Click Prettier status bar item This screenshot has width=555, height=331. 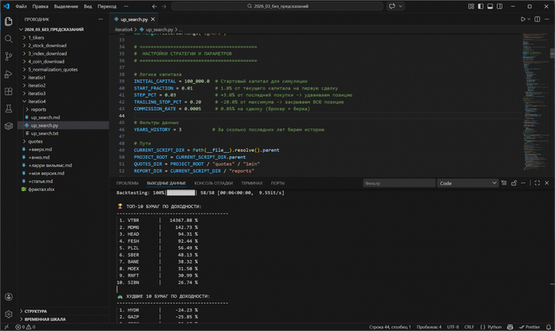pyautogui.click(x=530, y=327)
